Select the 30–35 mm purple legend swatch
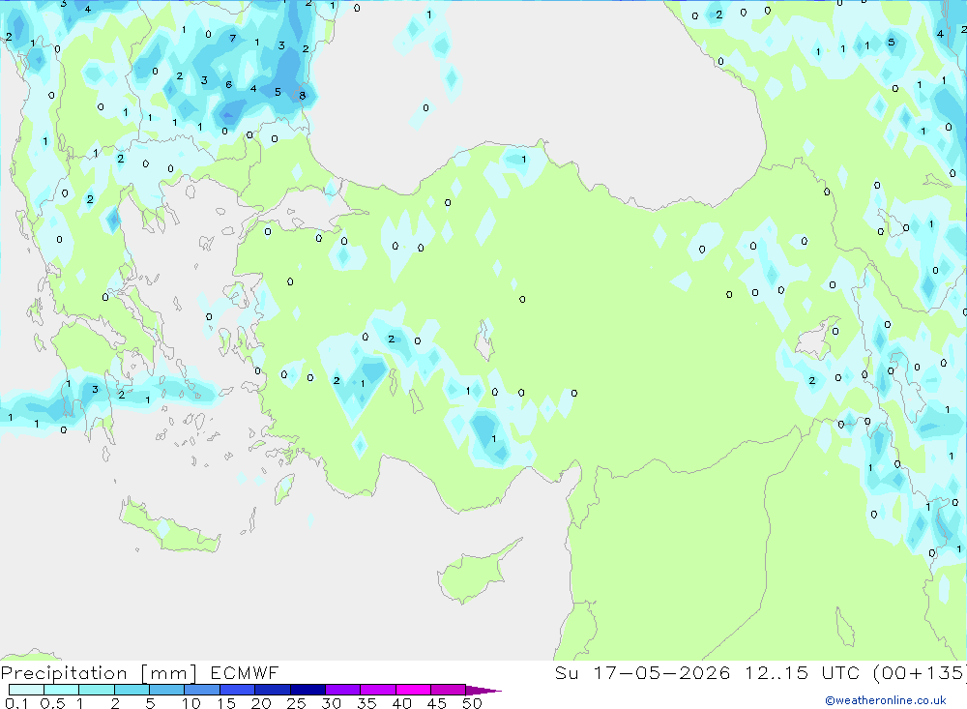 (343, 690)
